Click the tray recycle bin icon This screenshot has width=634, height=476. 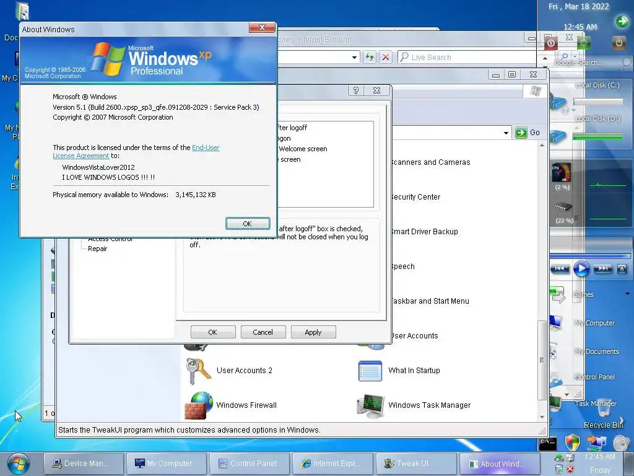tap(559, 470)
